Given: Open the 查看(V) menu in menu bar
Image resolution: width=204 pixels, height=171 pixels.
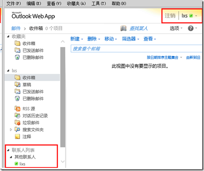Looking at the screenshot, I should coord(54,4).
